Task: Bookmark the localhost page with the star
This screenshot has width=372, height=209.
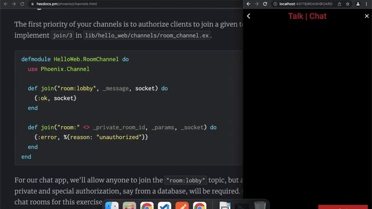Action: 348,4
